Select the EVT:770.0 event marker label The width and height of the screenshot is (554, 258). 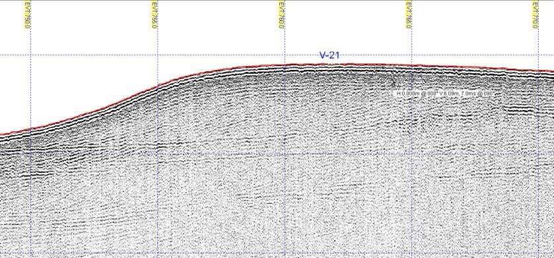point(536,15)
